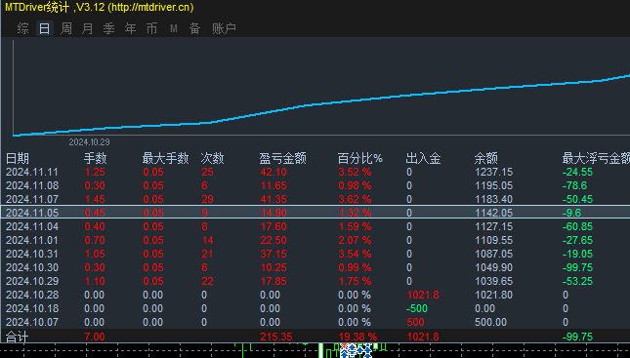Click the deposit value 500
The height and width of the screenshot is (358, 630).
tap(415, 322)
